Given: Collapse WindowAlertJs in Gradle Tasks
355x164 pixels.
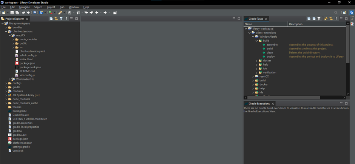Looking at the screenshot, I should 253,37.
